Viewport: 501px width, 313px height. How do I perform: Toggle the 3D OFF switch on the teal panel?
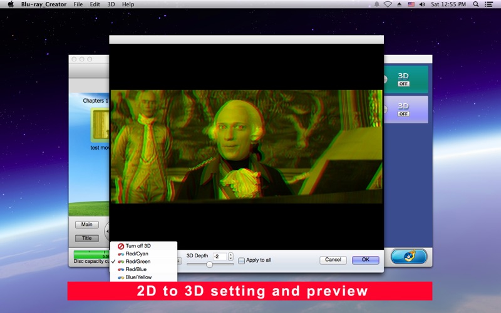click(403, 84)
